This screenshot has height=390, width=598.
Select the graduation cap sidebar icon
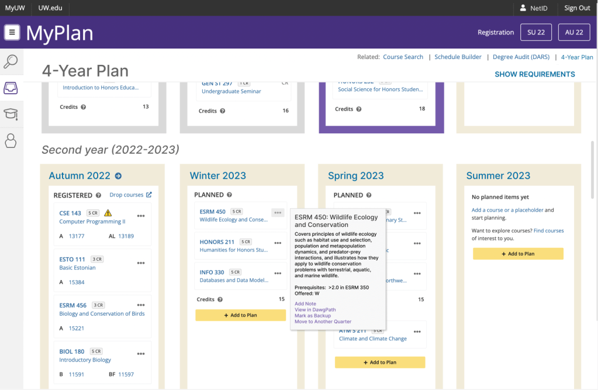point(11,114)
